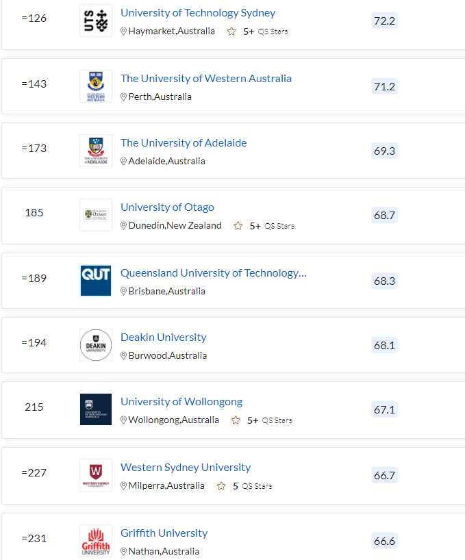Click the dark University of Wollongong logo

pyautogui.click(x=96, y=409)
